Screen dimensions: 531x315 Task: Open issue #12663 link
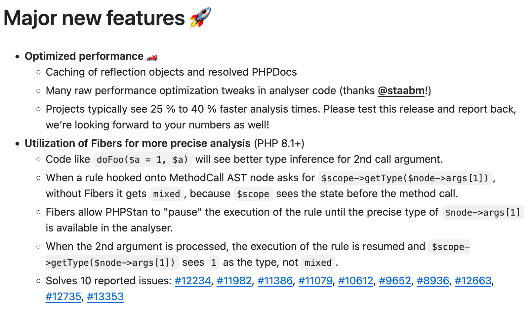tap(473, 281)
